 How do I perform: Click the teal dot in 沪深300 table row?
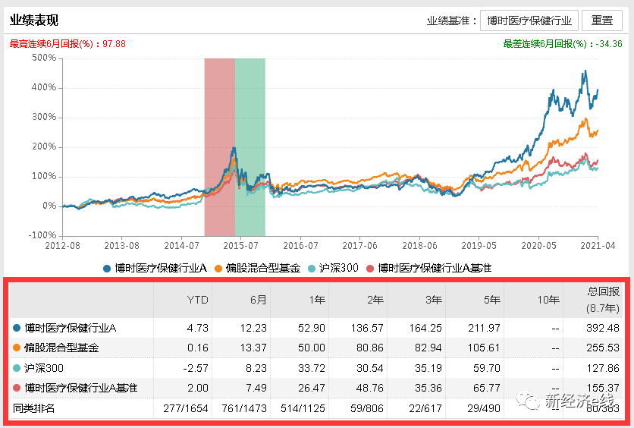click(x=17, y=368)
